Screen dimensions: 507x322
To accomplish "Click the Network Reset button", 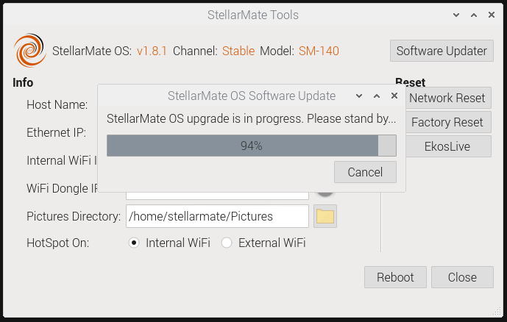I will [x=447, y=98].
